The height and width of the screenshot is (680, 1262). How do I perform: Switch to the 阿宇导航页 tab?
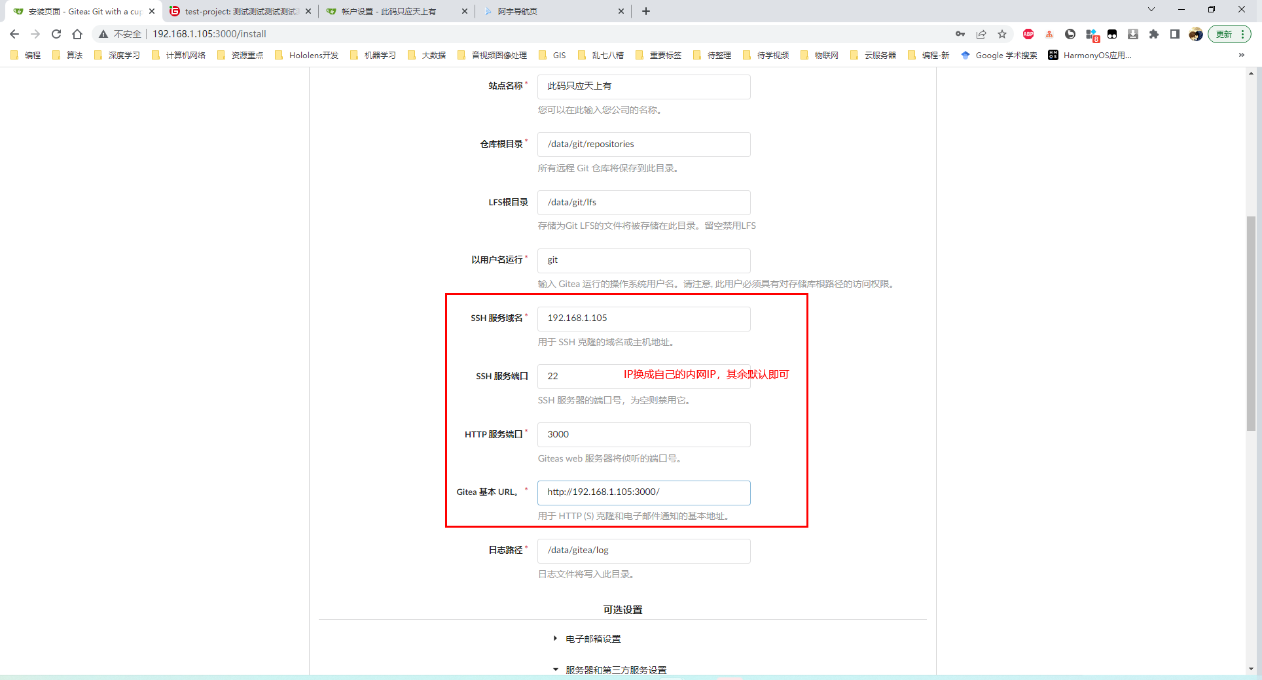554,11
